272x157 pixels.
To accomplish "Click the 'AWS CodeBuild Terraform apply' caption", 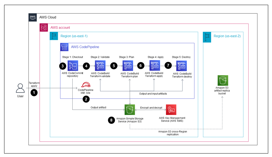I will tap(154, 75).
